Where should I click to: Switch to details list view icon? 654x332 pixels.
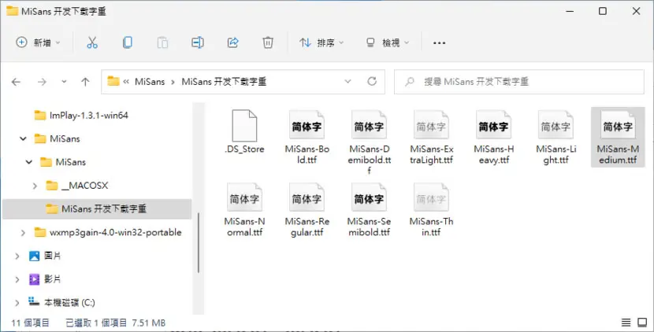coord(626,323)
